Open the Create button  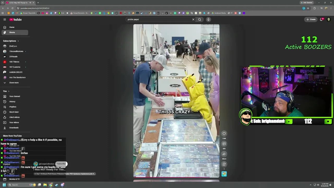tap(311, 19)
